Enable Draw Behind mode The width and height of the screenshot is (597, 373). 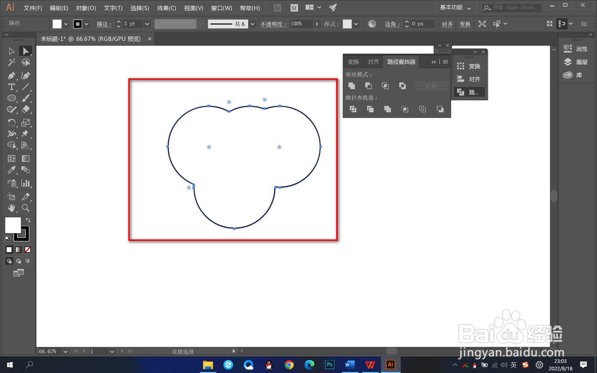[x=18, y=261]
